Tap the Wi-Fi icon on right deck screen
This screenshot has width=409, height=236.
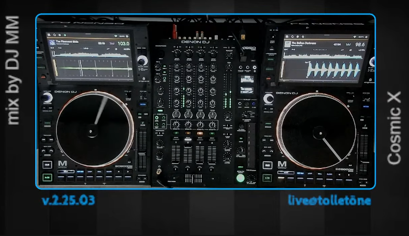click(355, 37)
